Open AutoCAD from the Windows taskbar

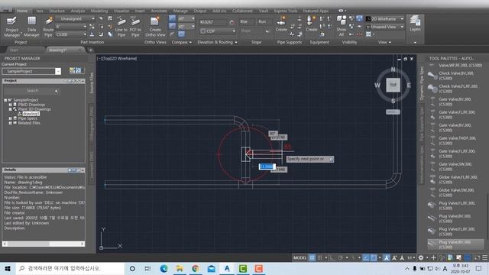(227, 268)
